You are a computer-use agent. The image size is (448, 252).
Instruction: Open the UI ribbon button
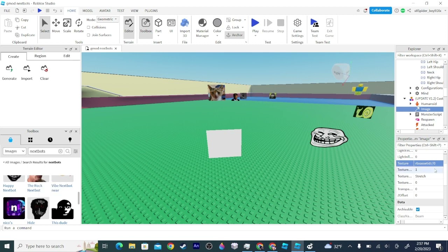tap(171, 26)
